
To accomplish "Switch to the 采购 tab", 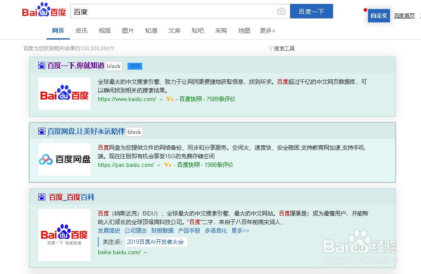I will tap(221, 31).
